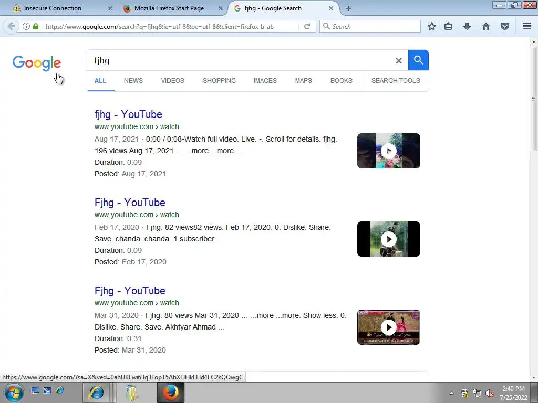Click 'www.youtube.com › watch' under first result
The height and width of the screenshot is (403, 538).
(x=137, y=127)
